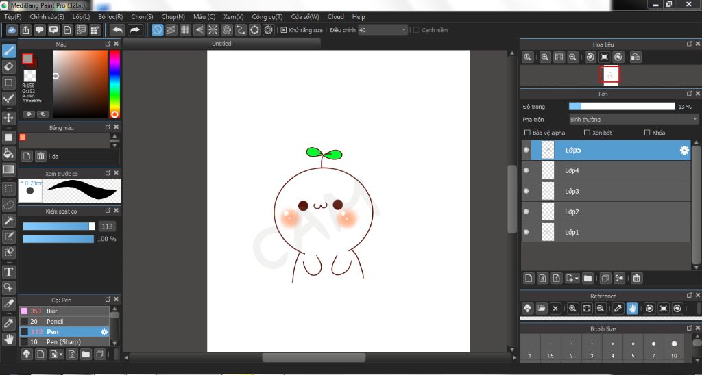Select the rectangular Select tool
The image size is (702, 375).
(8, 189)
